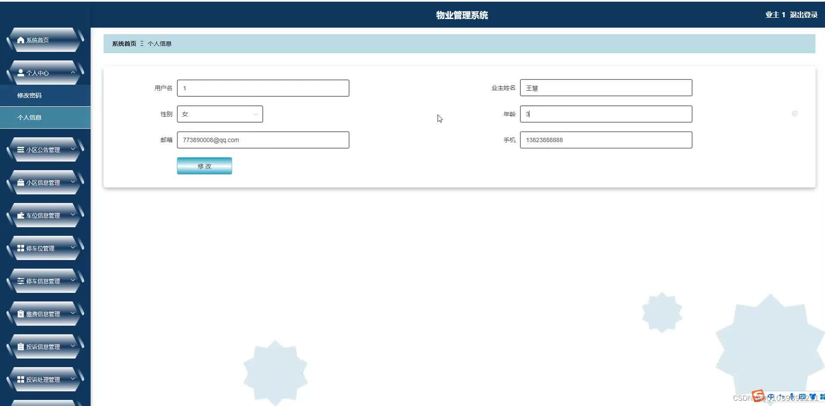
Task: Click the 业主 1 user label
Action: (775, 15)
